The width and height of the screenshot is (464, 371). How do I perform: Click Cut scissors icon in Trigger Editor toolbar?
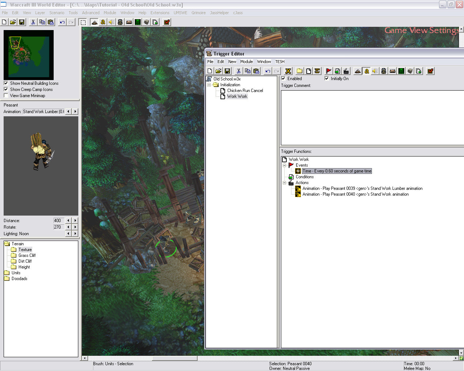pyautogui.click(x=239, y=71)
